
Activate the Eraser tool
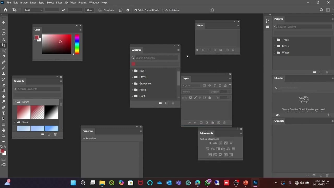[x=4, y=85]
